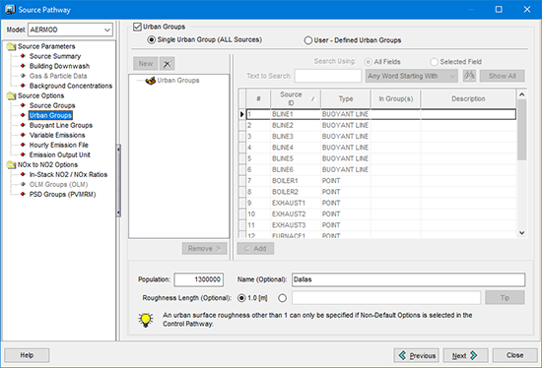
Task: Click the sources table vertical scrollbar thumb
Action: 522,130
